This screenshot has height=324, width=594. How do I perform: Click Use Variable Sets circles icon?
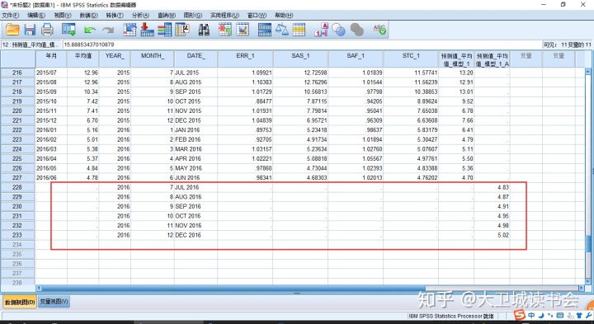[338, 30]
